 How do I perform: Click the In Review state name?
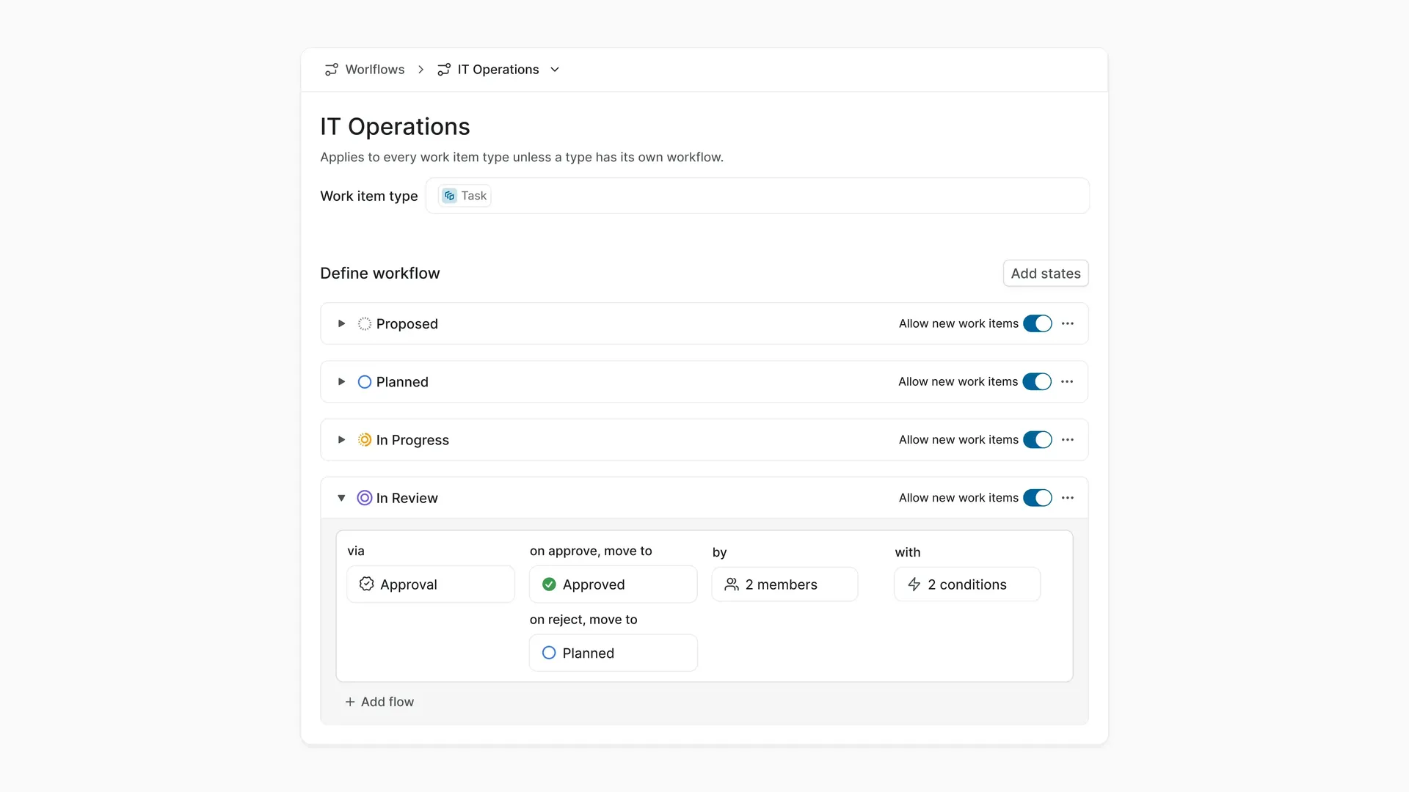[x=407, y=499]
